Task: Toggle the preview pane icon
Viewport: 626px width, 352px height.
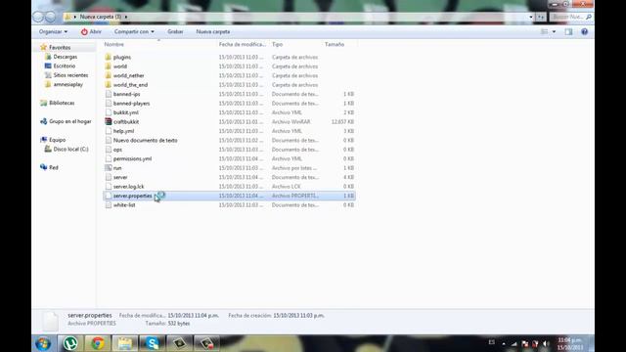Action: (x=568, y=31)
